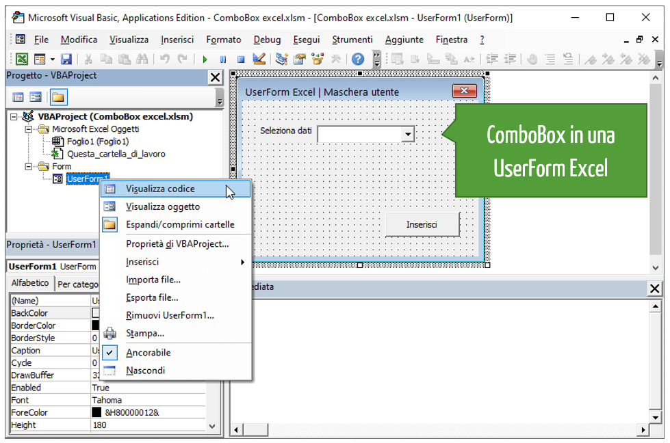This screenshot has height=443, width=670.
Task: Choose Nascondi from the context menu
Action: pos(176,371)
